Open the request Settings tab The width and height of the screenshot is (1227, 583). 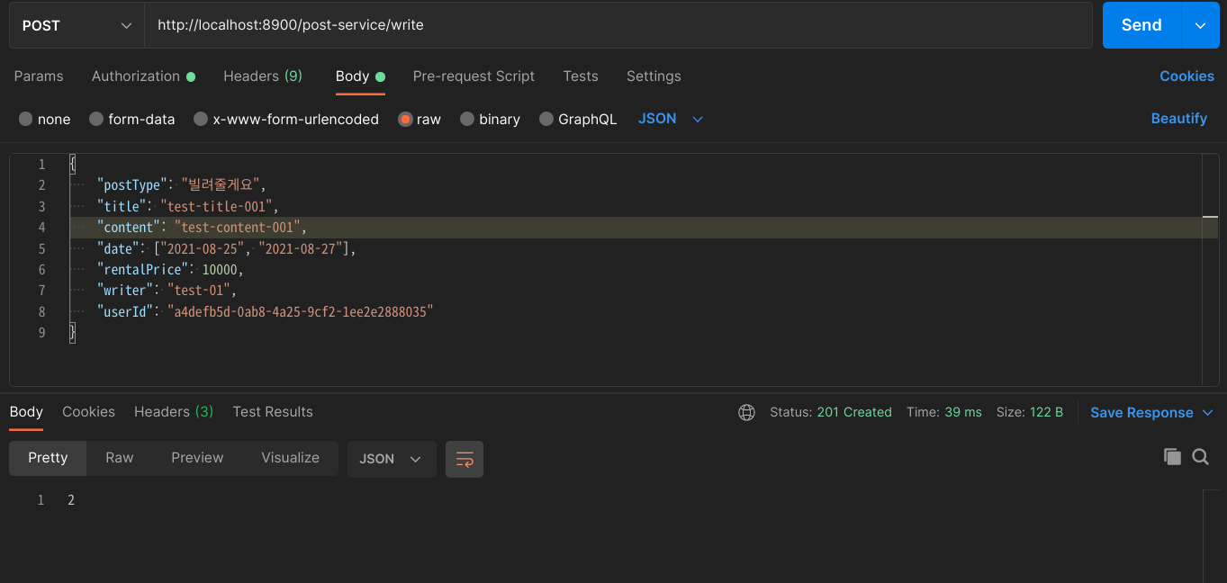[654, 76]
